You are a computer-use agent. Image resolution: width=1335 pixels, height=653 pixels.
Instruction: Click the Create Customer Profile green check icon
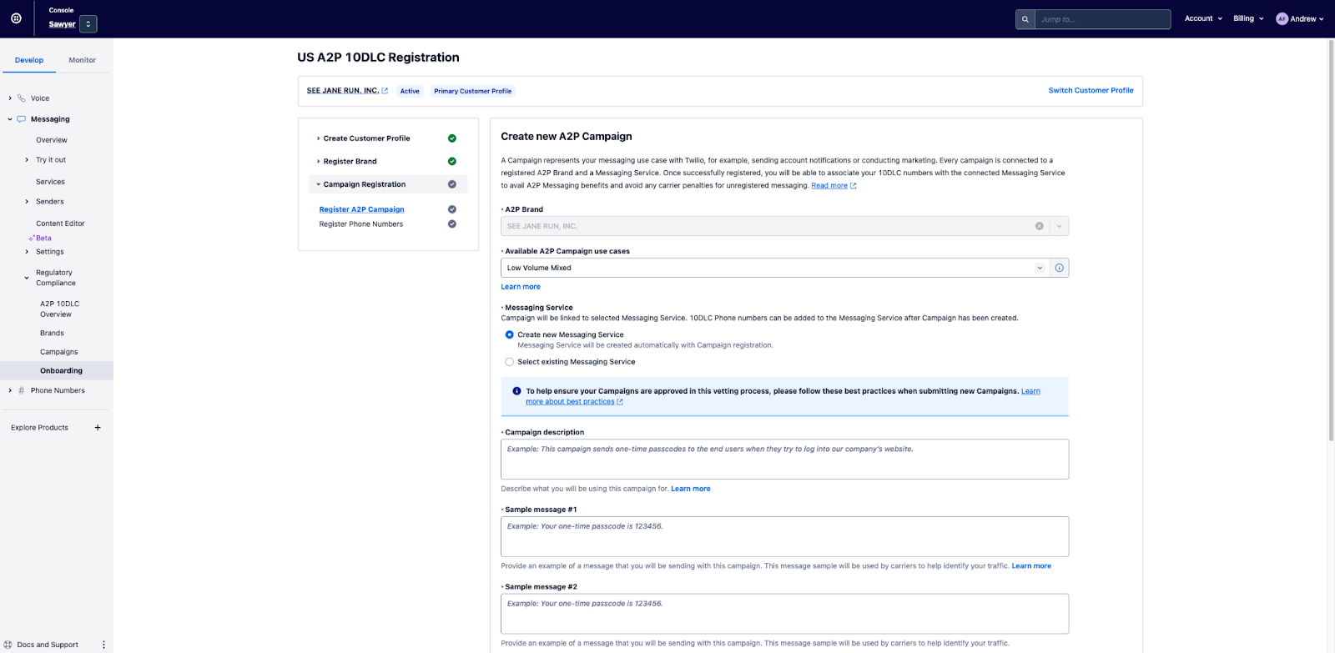click(x=452, y=138)
